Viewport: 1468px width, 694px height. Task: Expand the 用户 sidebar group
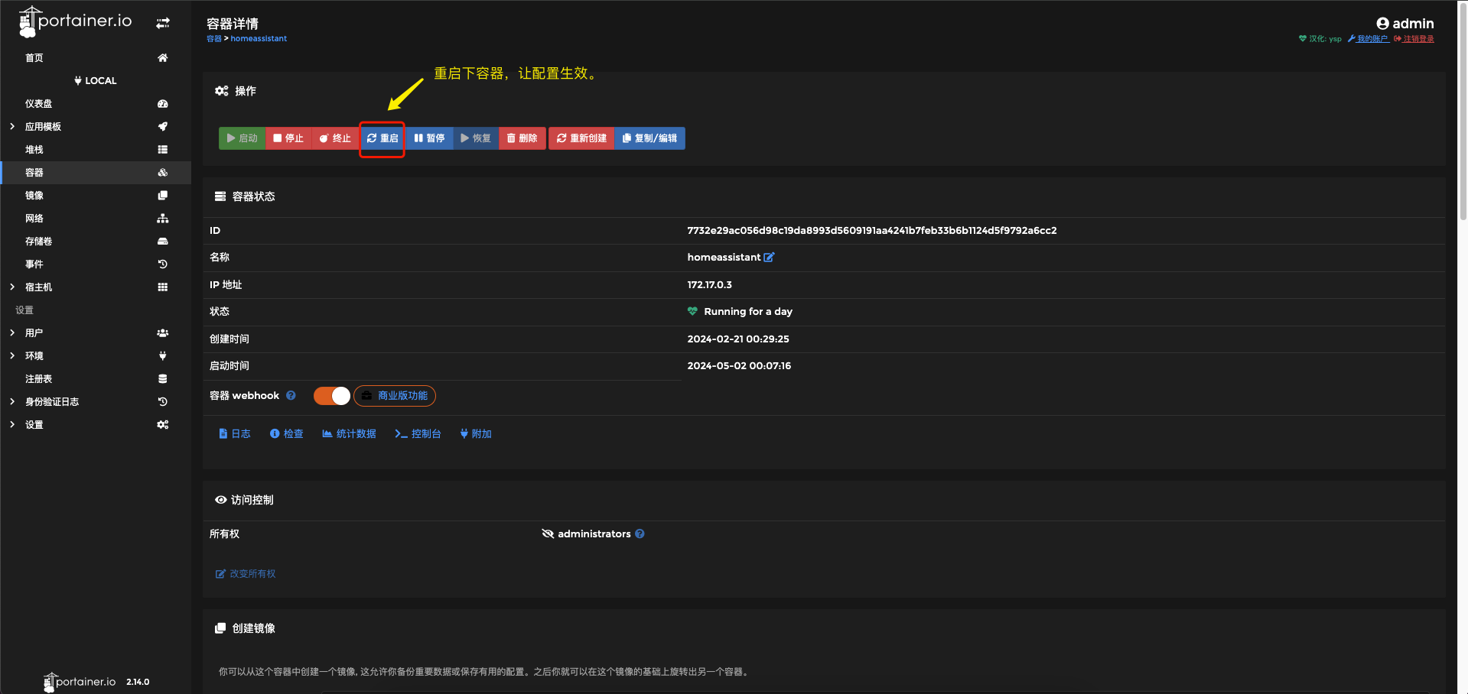coord(12,333)
